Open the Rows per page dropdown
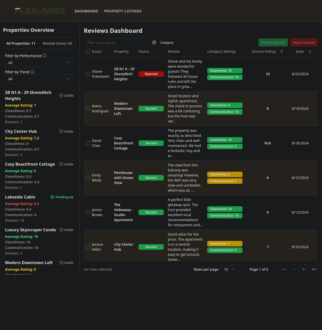Screen dimensions: 322x330 click(x=229, y=269)
